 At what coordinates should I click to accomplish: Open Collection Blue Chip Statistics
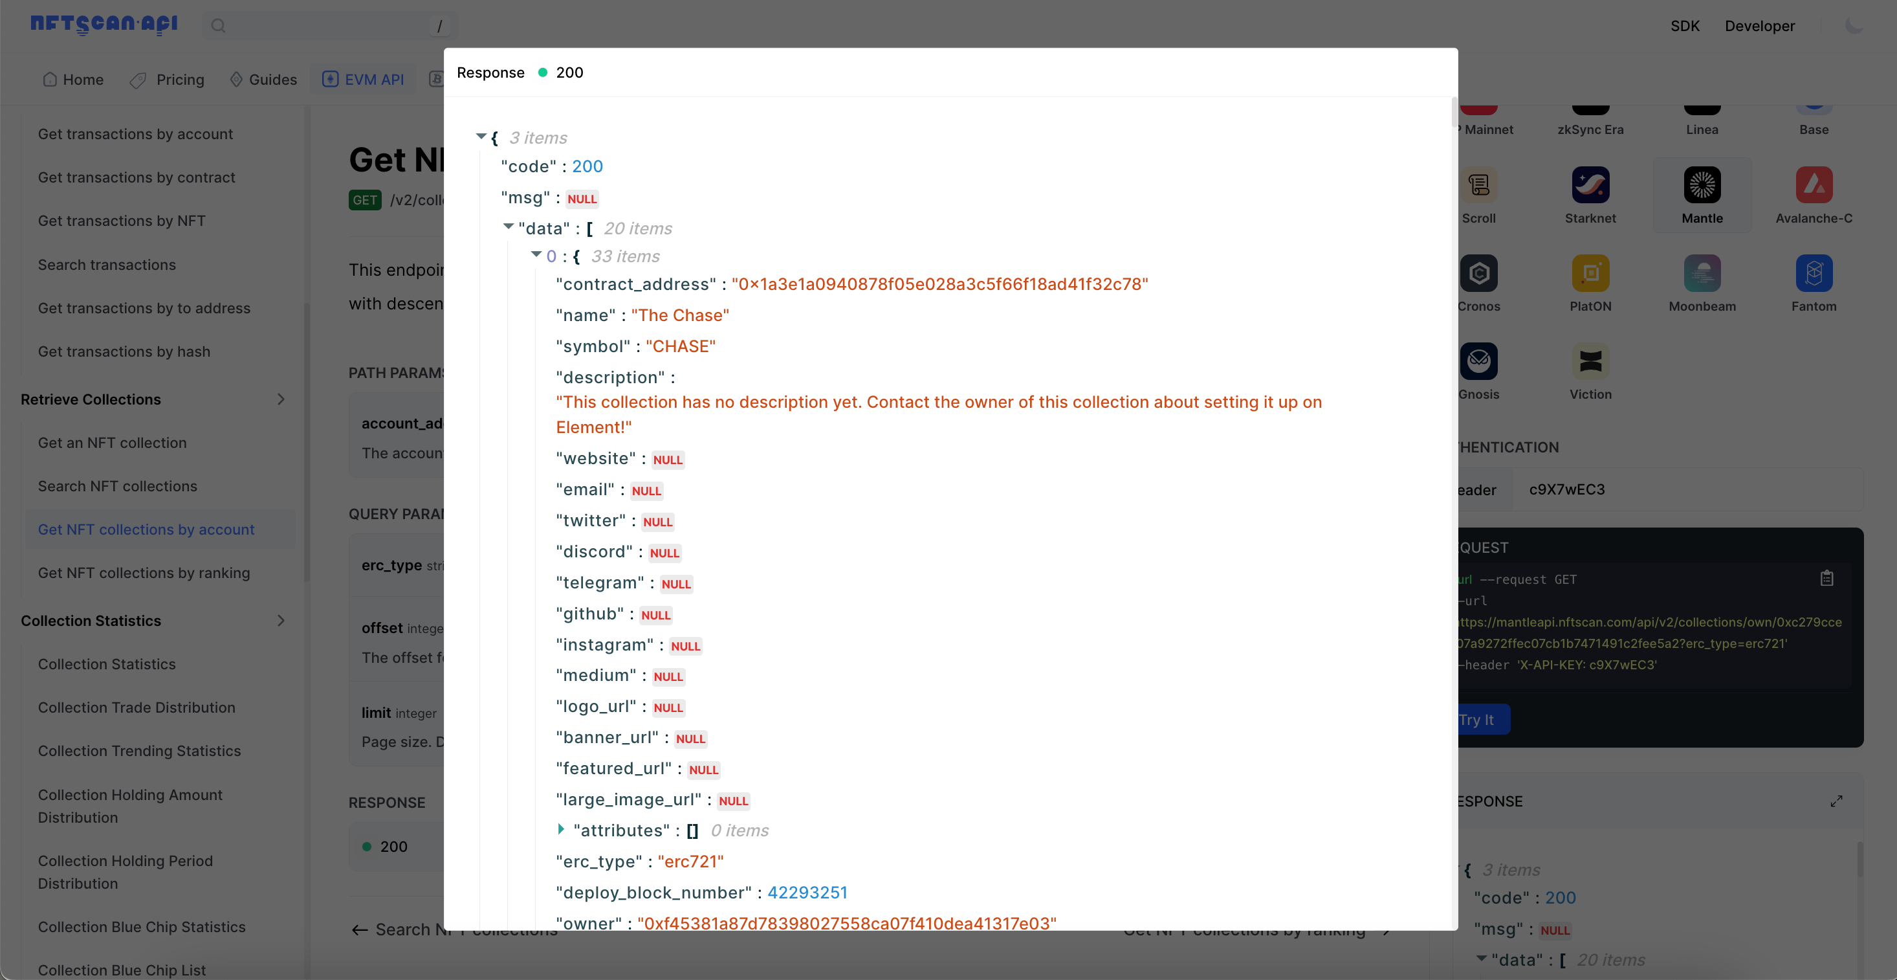pos(142,927)
